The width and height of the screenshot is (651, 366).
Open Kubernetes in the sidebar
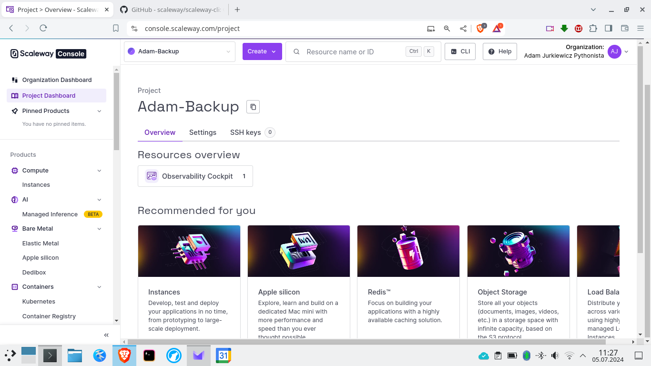pyautogui.click(x=39, y=302)
